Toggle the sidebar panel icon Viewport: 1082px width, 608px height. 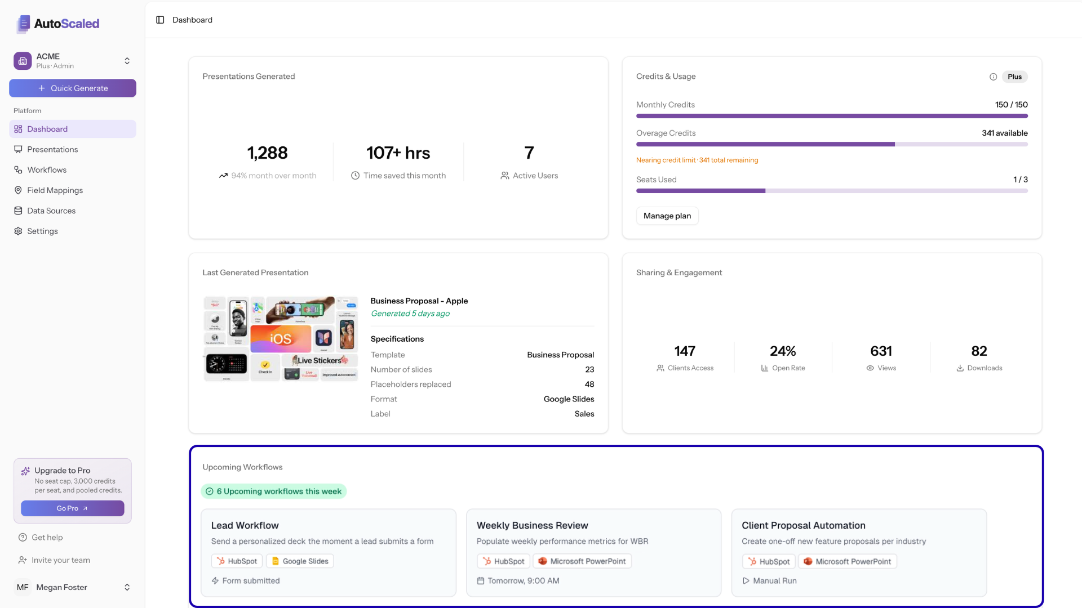point(160,20)
